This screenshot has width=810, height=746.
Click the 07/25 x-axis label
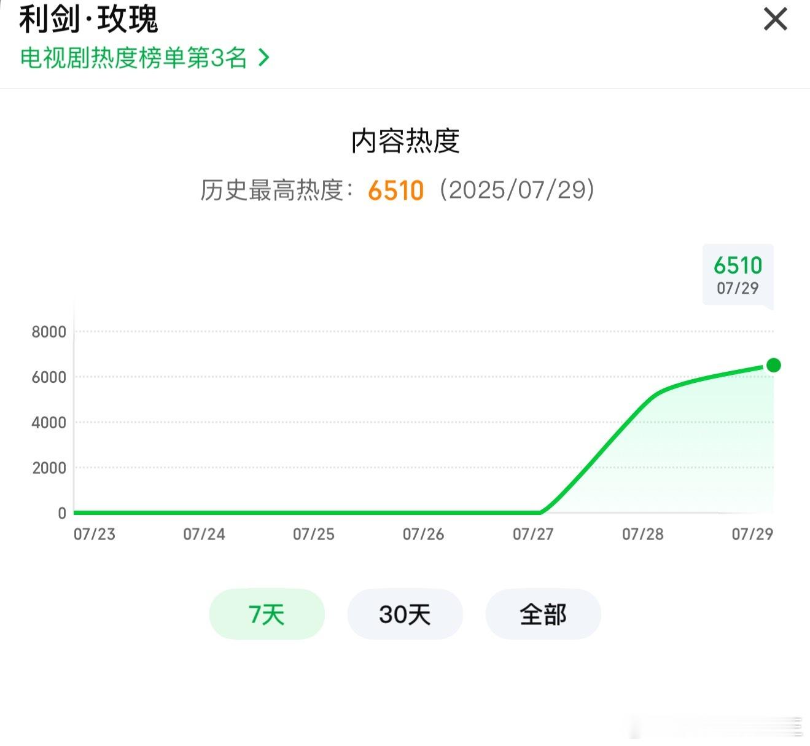314,534
